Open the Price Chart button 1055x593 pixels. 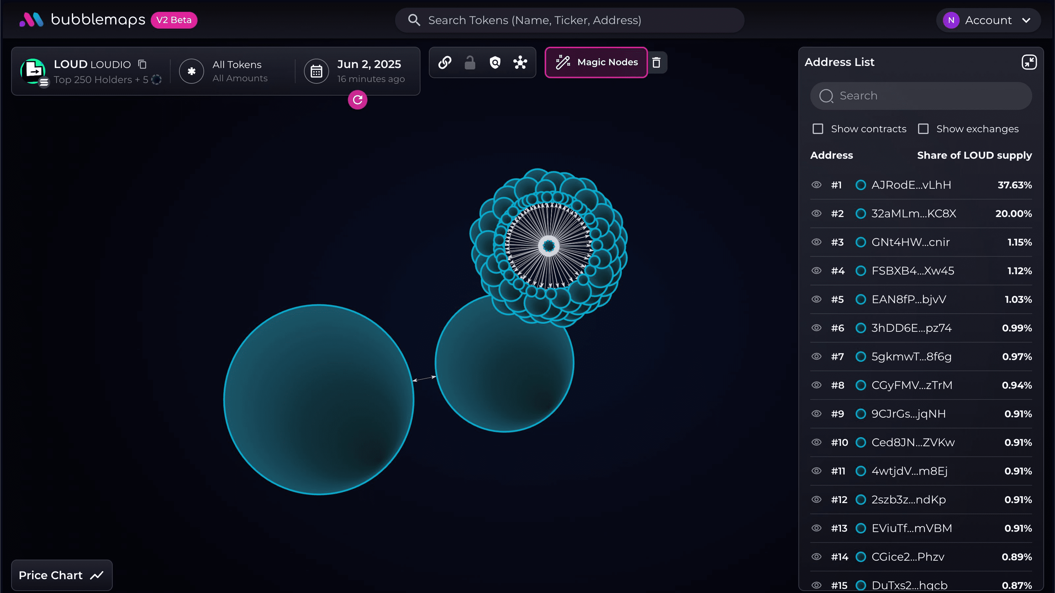coord(62,576)
